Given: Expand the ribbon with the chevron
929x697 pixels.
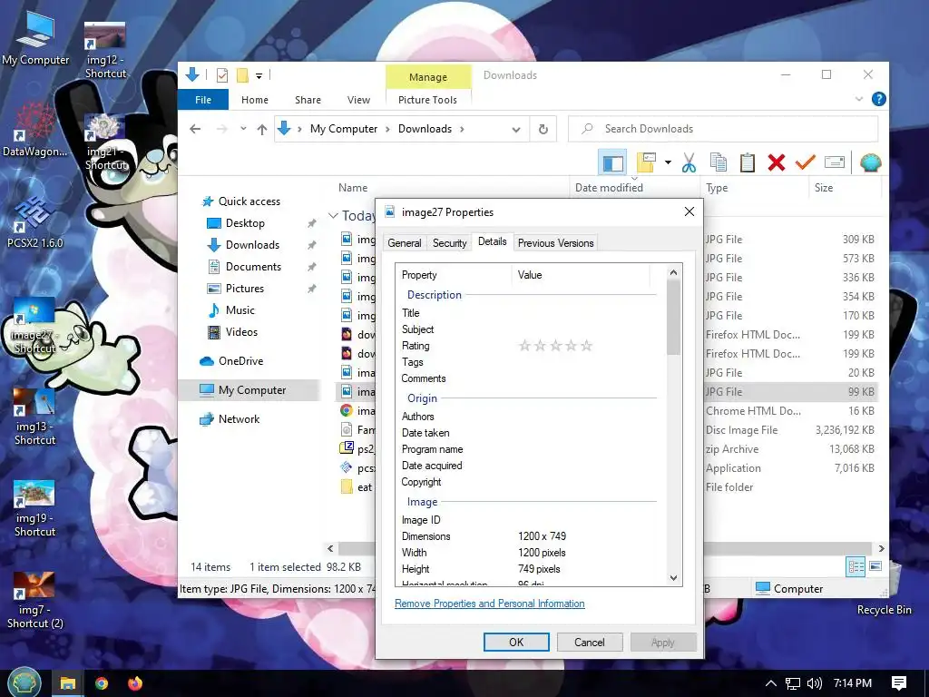Looking at the screenshot, I should click(x=858, y=99).
